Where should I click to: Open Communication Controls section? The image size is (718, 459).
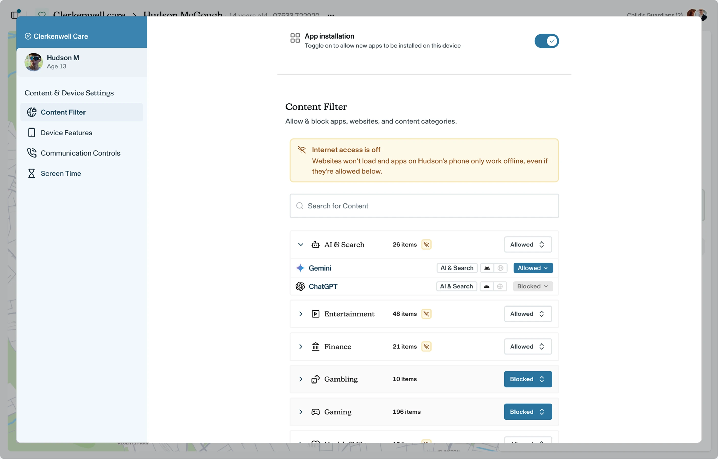(x=81, y=153)
